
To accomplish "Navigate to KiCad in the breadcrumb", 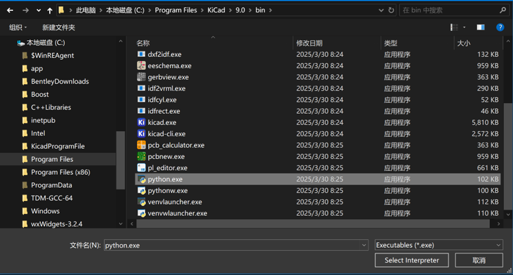I will click(216, 10).
